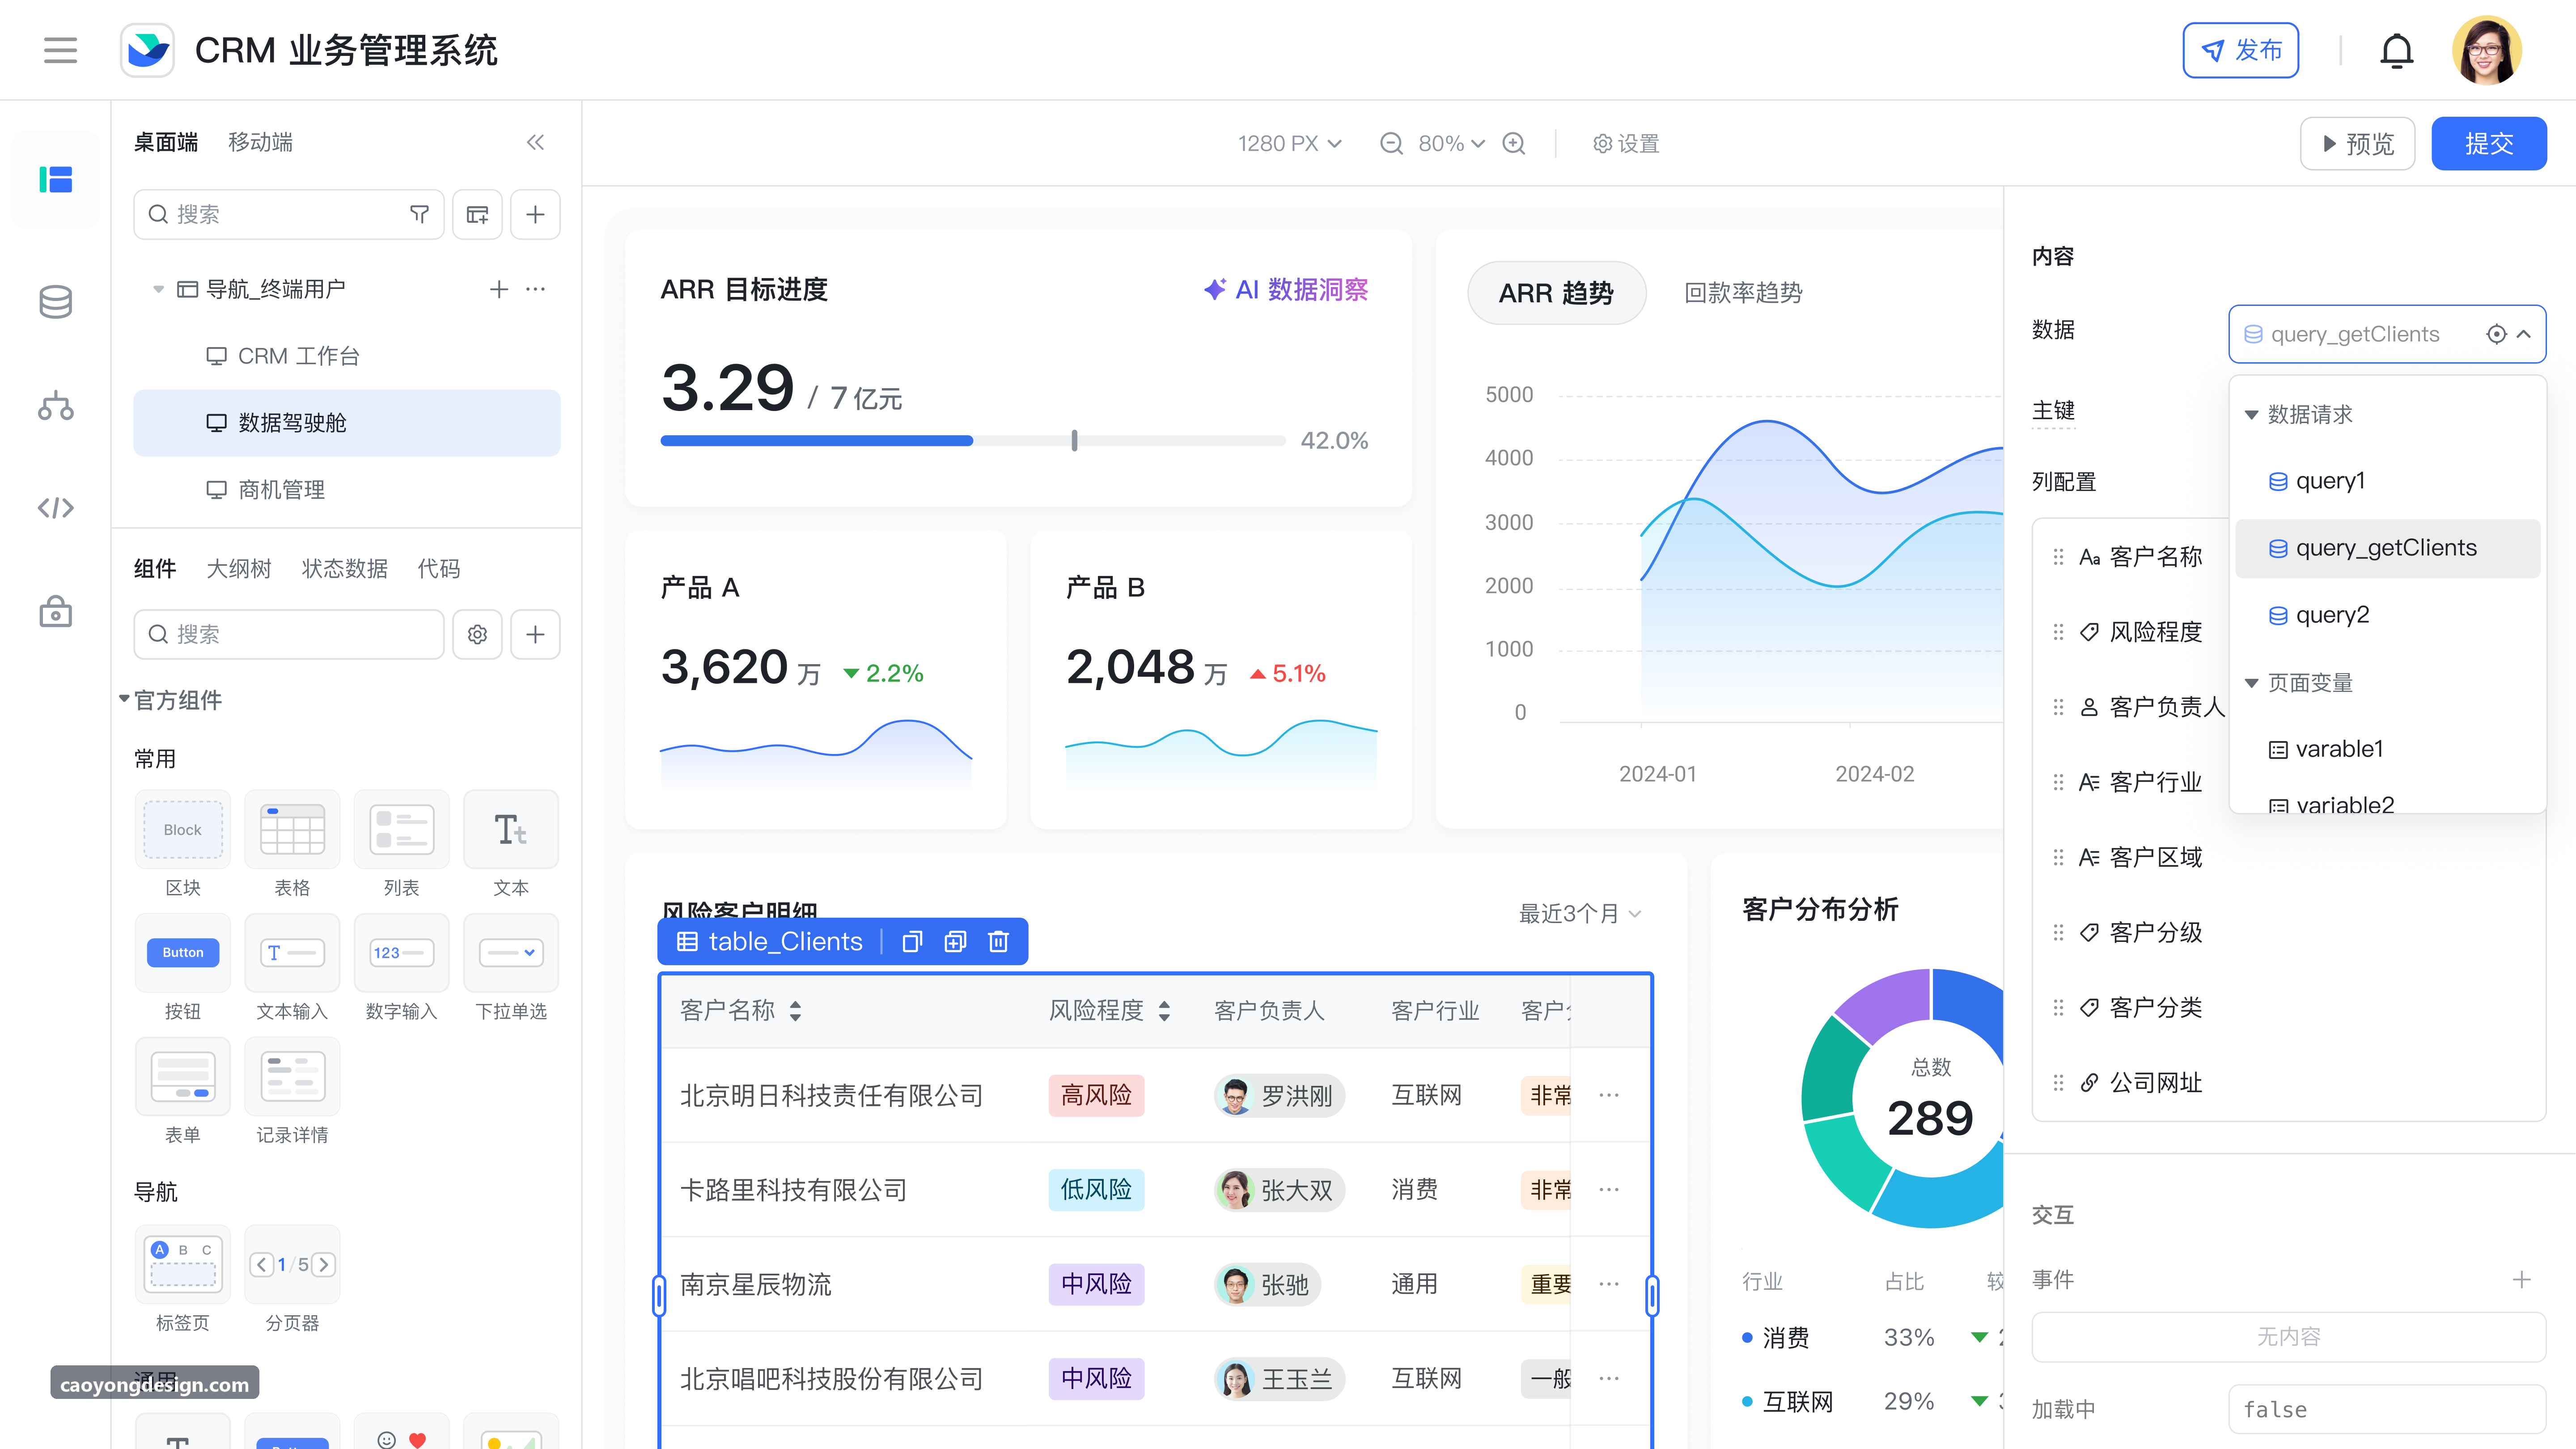Delete the table_Clients component
The width and height of the screenshot is (2576, 1449).
click(998, 941)
